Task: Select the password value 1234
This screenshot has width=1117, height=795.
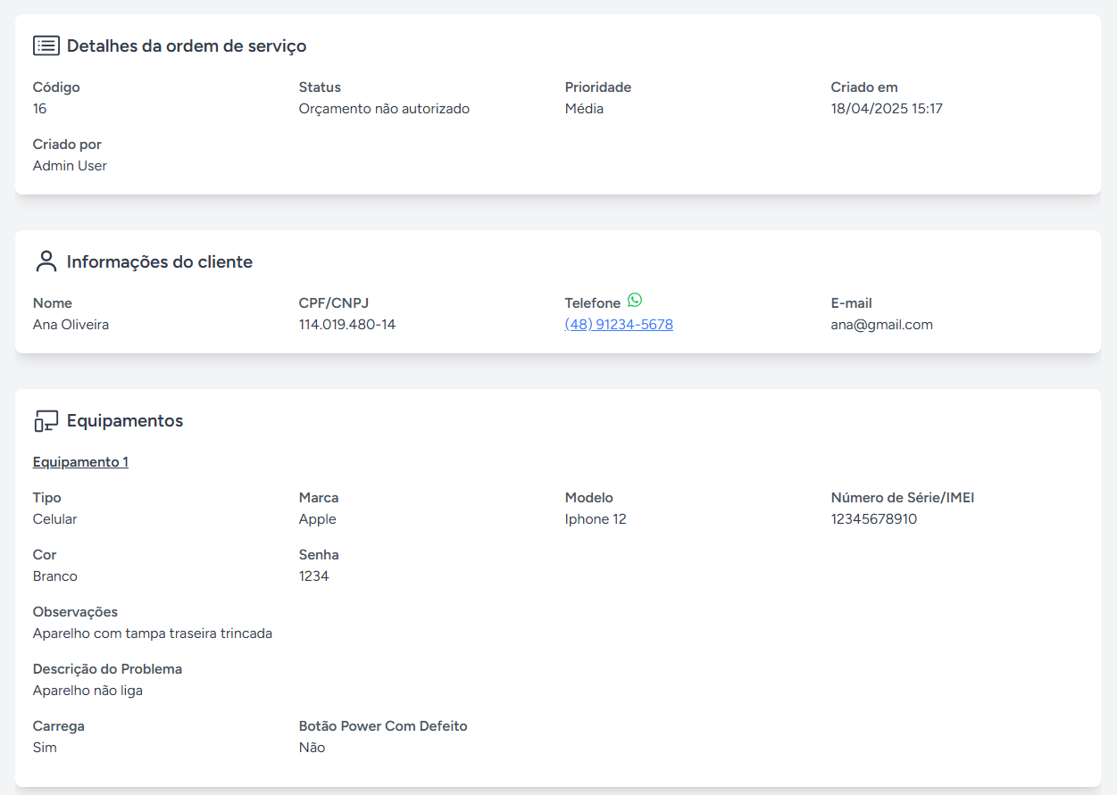Action: [313, 576]
